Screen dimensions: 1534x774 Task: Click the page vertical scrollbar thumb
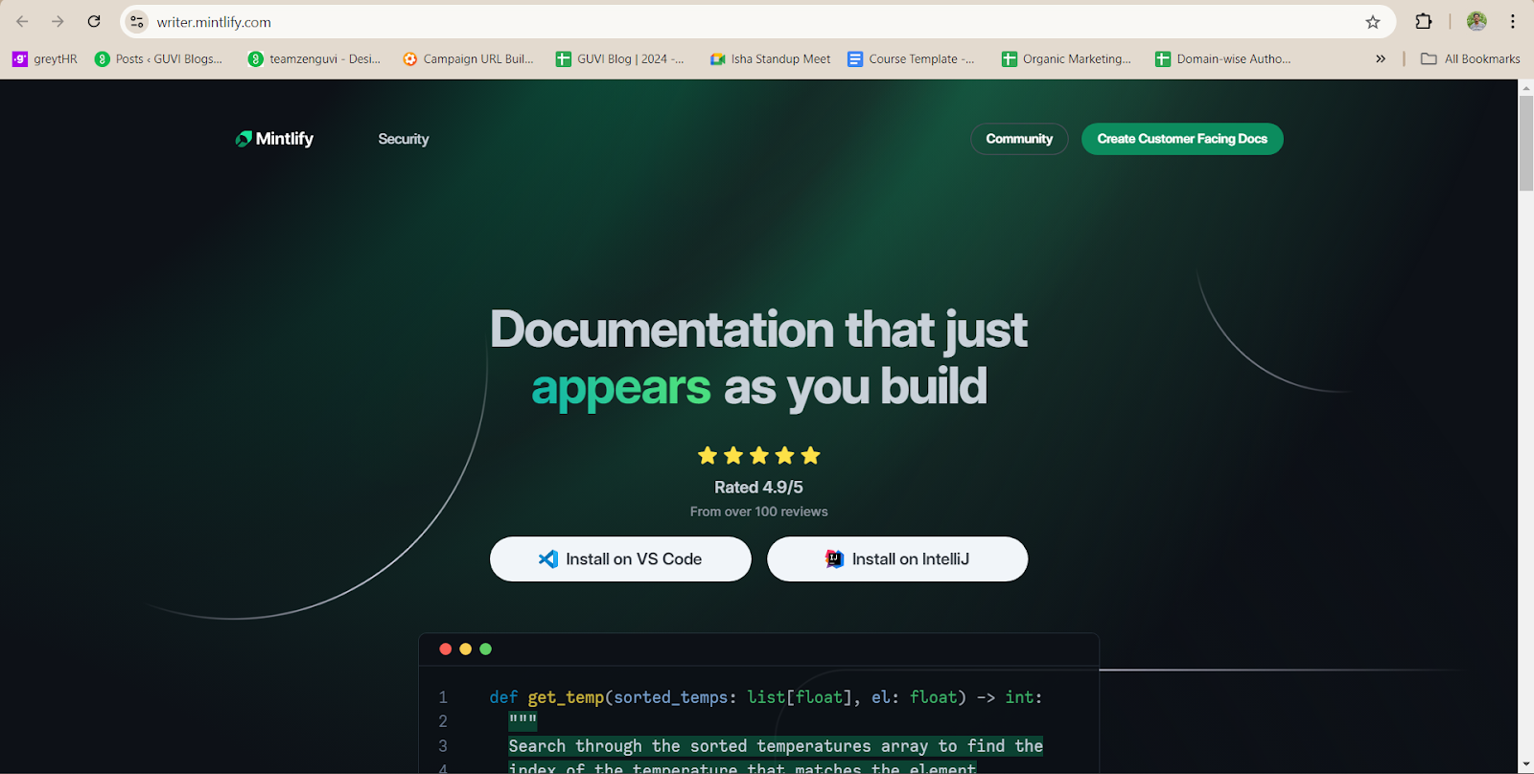[x=1525, y=142]
